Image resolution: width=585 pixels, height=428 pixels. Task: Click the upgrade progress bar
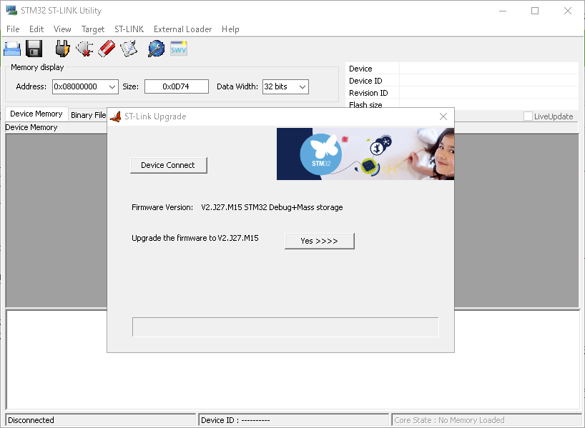click(x=285, y=327)
